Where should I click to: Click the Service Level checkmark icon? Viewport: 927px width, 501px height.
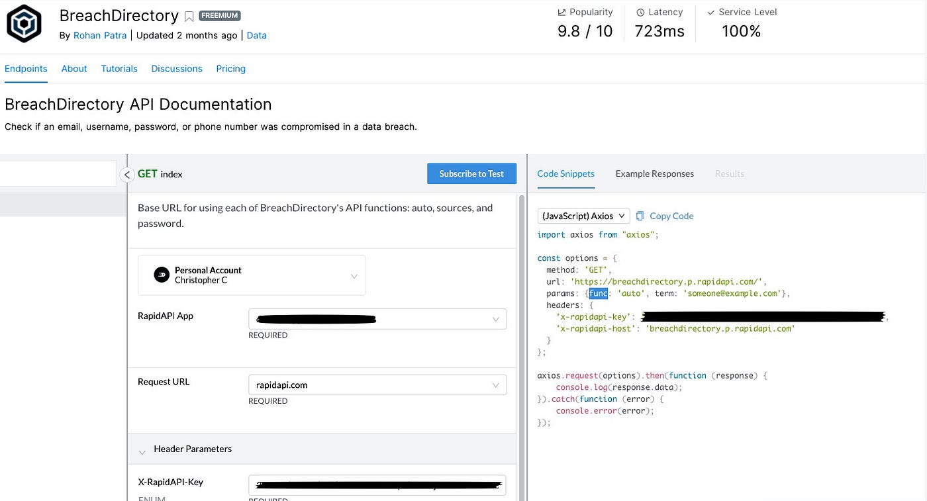(711, 13)
